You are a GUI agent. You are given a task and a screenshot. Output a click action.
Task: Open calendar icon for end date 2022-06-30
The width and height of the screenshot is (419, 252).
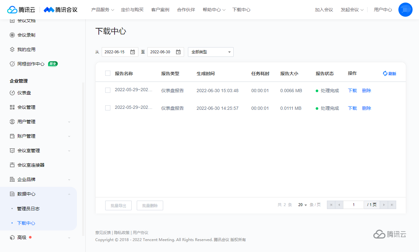tap(178, 52)
